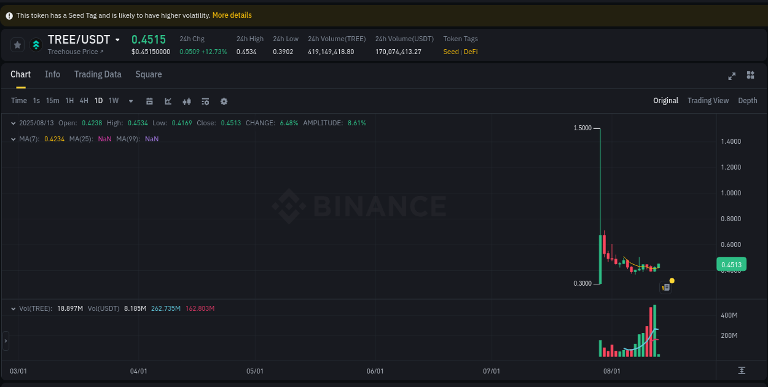768x387 pixels.
Task: Click the More details link
Action: 232,15
